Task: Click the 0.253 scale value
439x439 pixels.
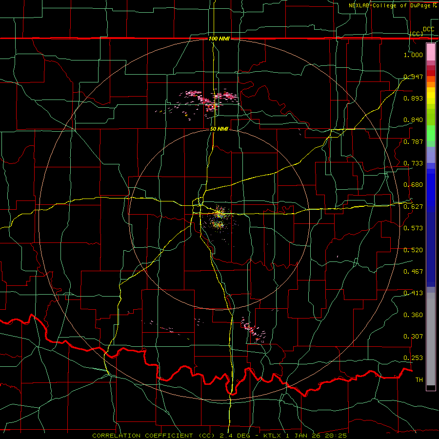Action: 413,358
